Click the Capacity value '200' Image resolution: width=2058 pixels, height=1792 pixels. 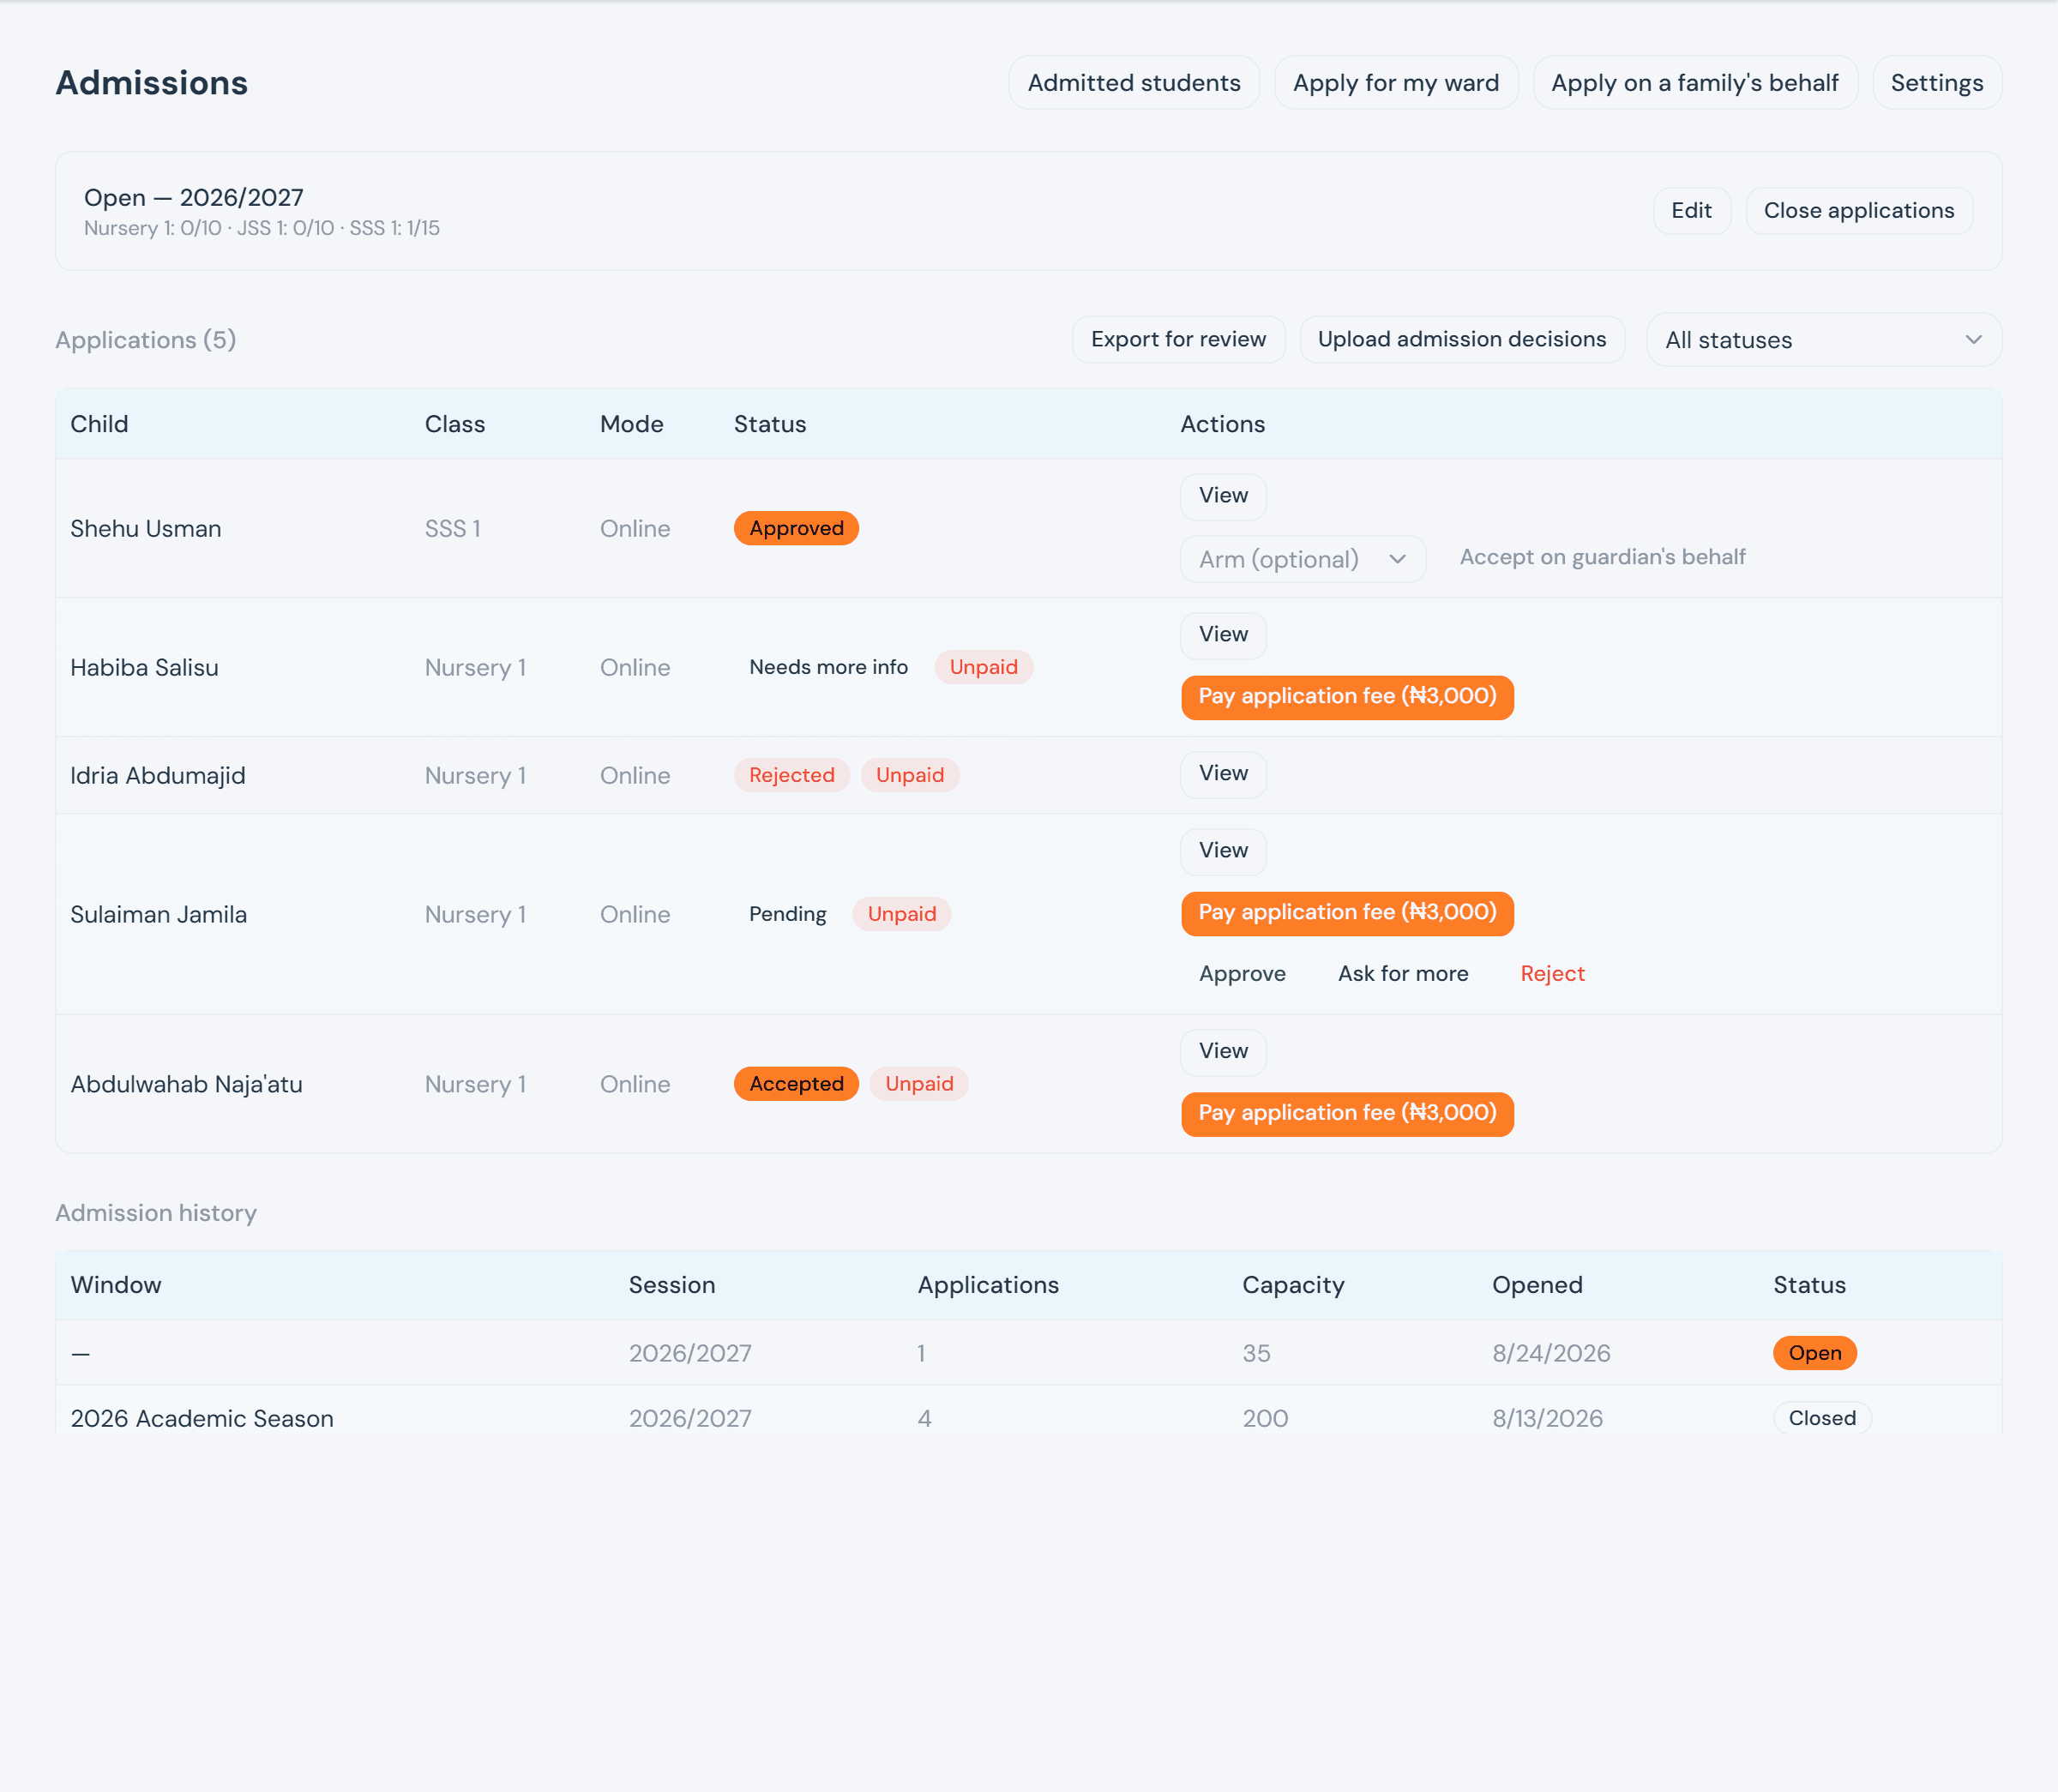point(1265,1418)
